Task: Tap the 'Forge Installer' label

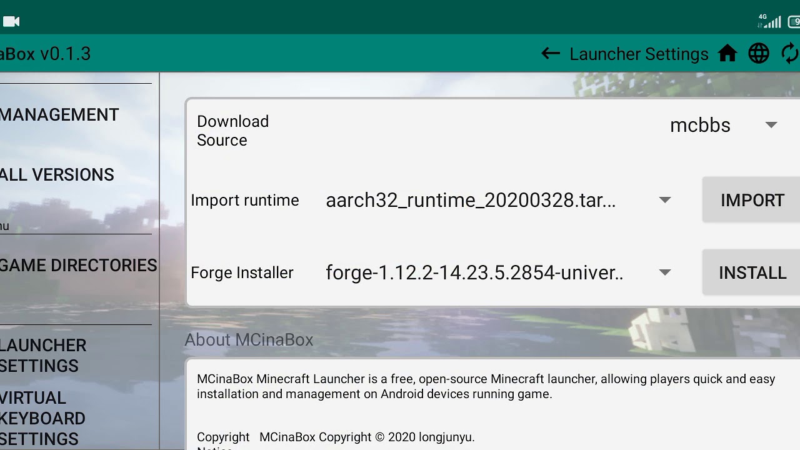Action: point(242,272)
